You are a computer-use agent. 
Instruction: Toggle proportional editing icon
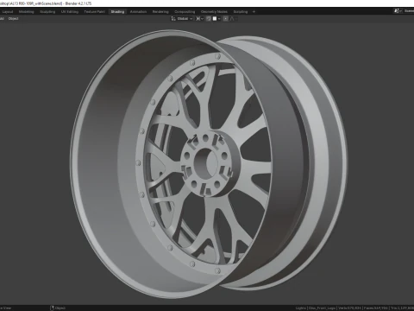[226, 19]
